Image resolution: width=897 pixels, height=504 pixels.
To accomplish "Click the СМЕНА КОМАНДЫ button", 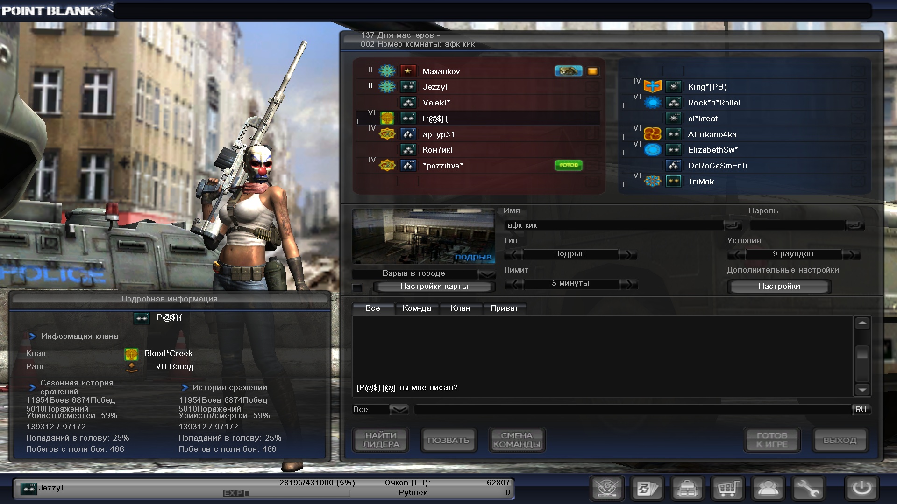I will click(516, 440).
